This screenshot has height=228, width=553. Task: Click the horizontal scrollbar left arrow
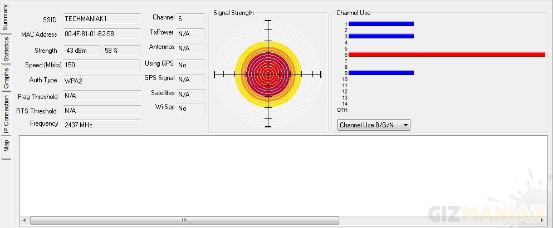[x=24, y=221]
